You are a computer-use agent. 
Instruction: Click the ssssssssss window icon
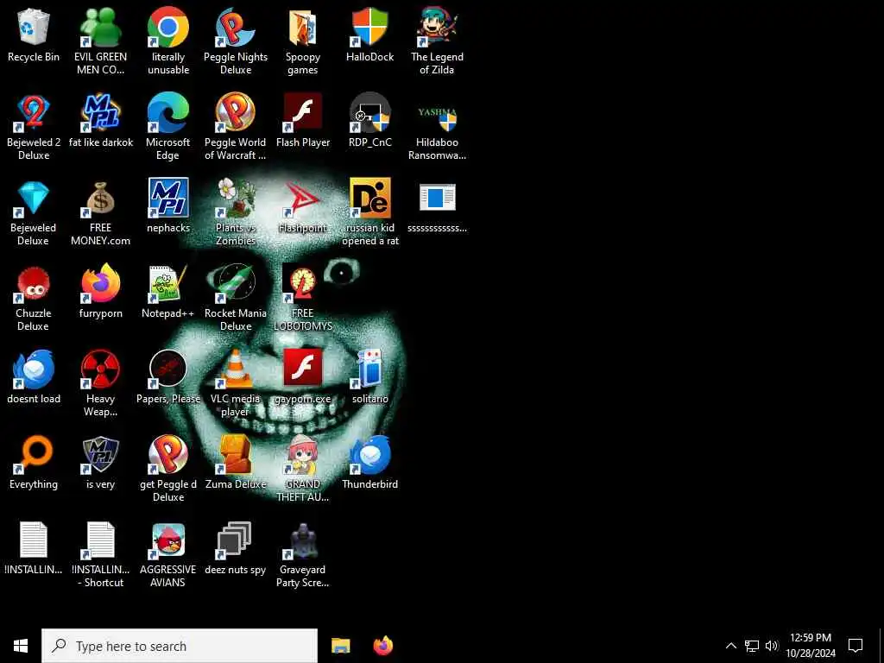(437, 199)
